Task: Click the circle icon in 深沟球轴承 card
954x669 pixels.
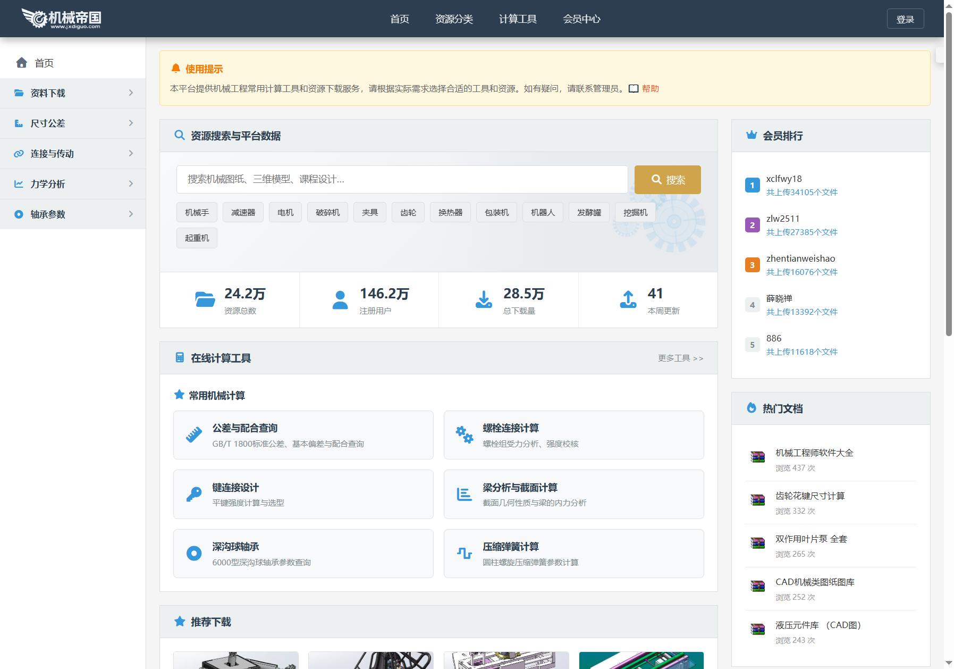Action: coord(194,554)
